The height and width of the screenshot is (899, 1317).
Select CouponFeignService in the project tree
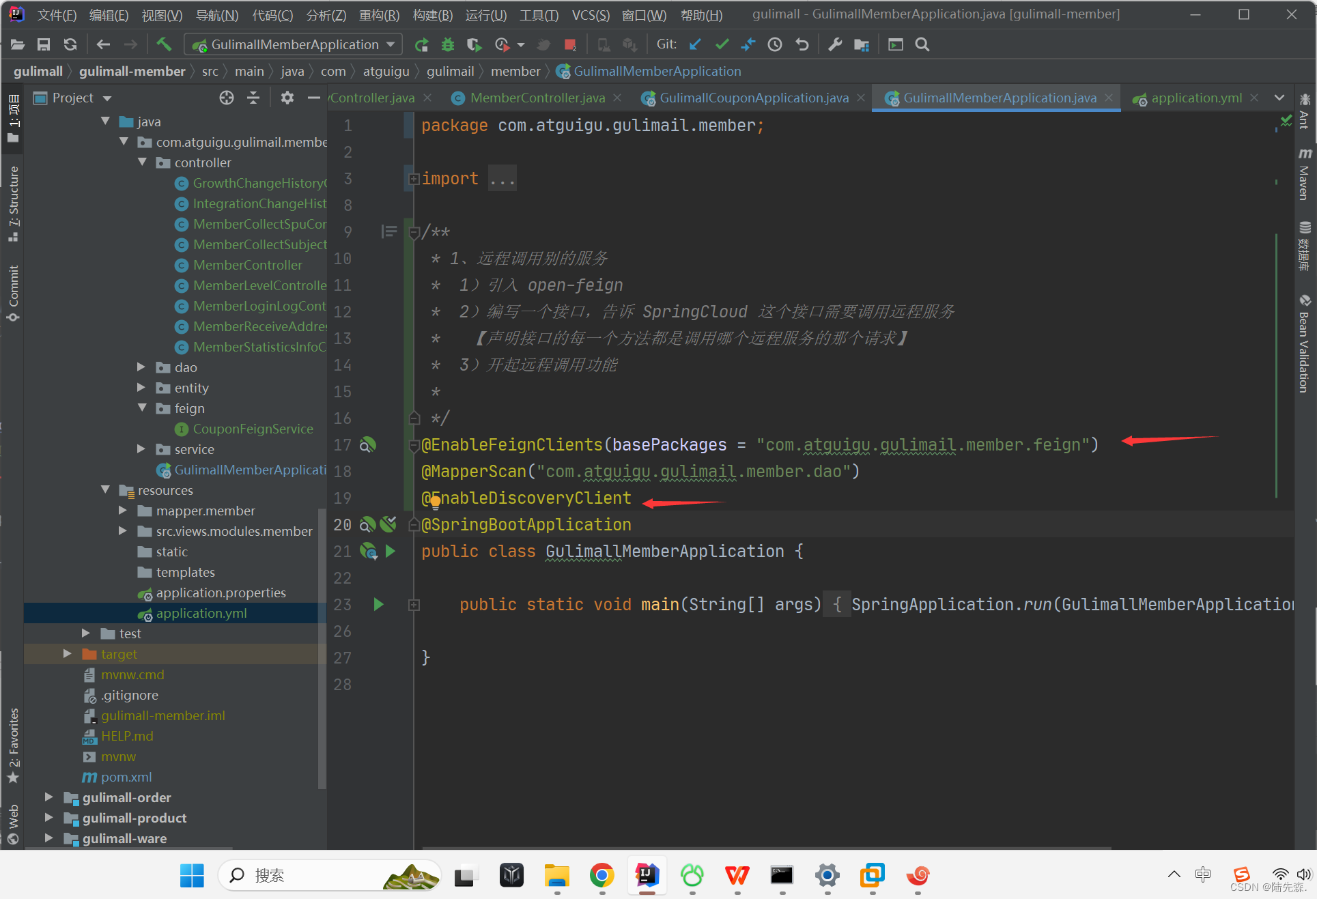[x=252, y=429]
